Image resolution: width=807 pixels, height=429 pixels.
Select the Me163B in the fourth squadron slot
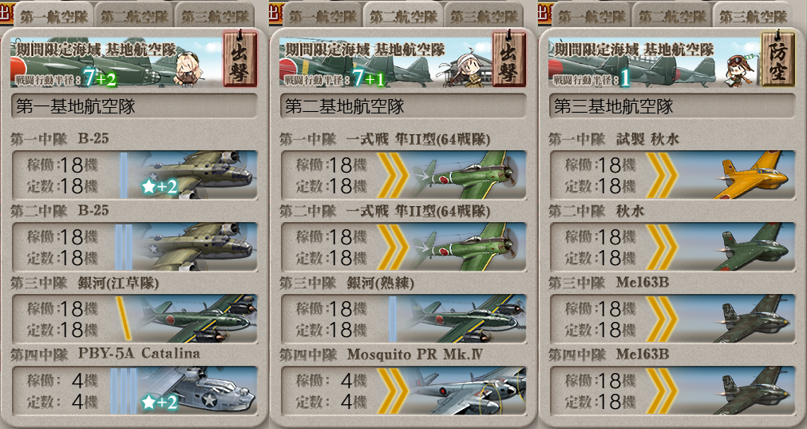pyautogui.click(x=750, y=391)
